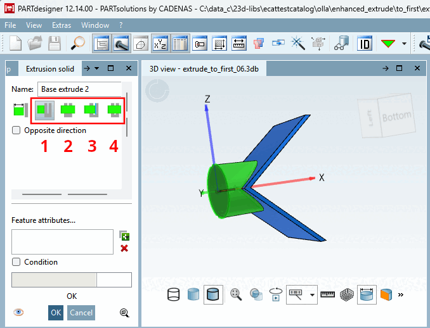
Task: Click the zoom fit magnifier icon in 3D view
Action: pos(236,295)
